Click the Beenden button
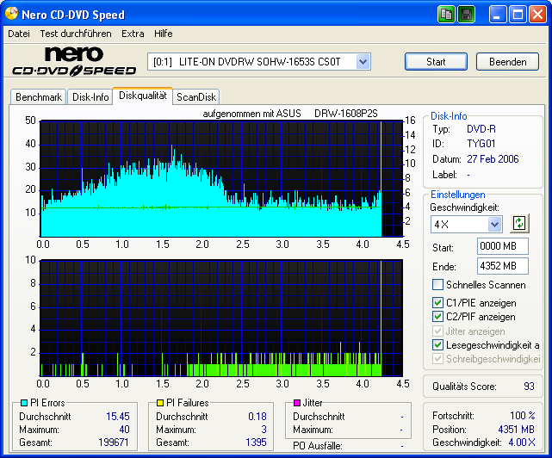The image size is (552, 458). tap(507, 62)
